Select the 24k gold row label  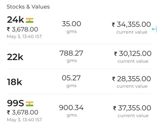point(15,20)
